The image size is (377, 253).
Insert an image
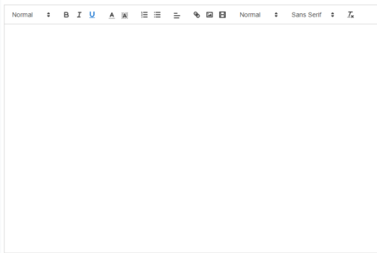click(210, 15)
